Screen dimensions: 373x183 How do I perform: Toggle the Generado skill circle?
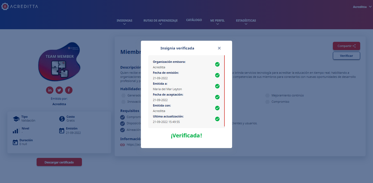point(123,96)
